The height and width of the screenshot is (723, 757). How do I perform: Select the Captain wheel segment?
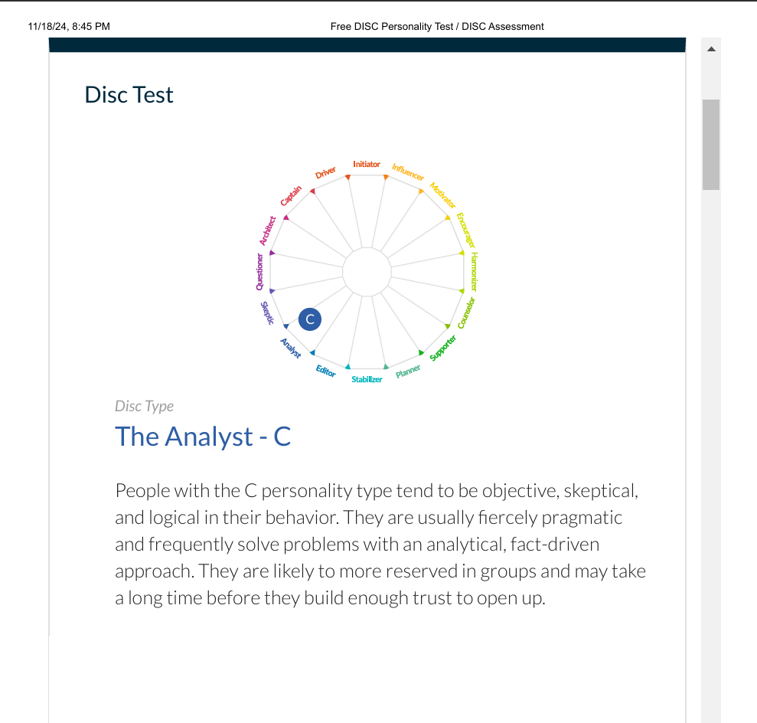(x=291, y=195)
